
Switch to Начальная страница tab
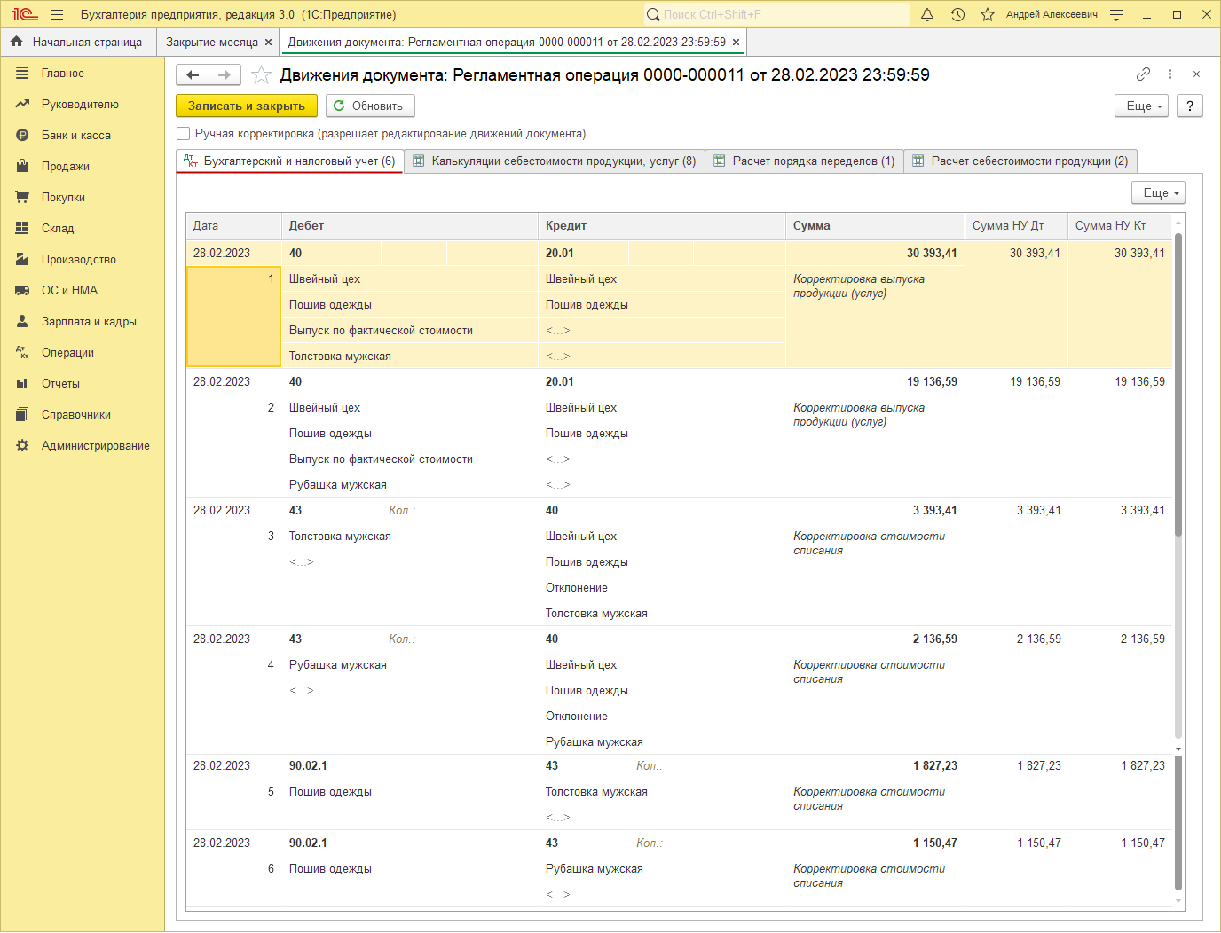tap(77, 42)
